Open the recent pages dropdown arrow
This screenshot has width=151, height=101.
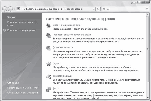click(14, 9)
